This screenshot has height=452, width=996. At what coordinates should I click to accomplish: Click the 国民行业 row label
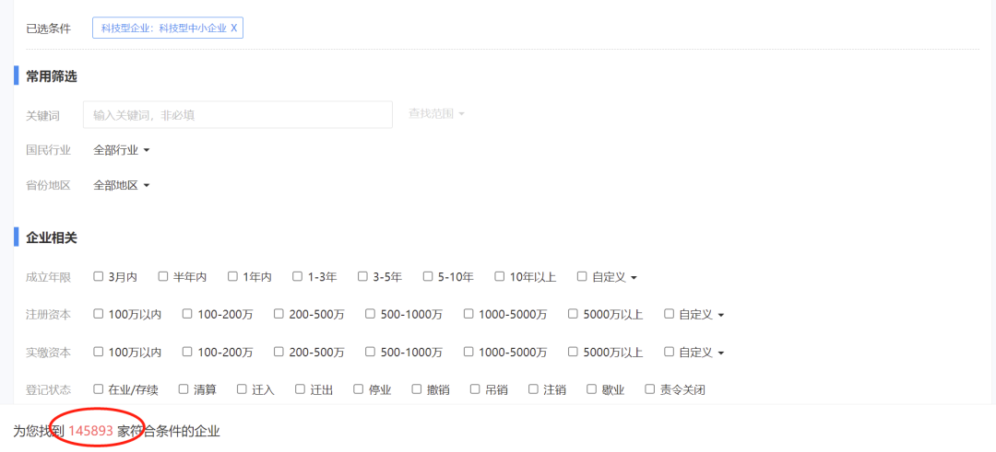pyautogui.click(x=48, y=150)
